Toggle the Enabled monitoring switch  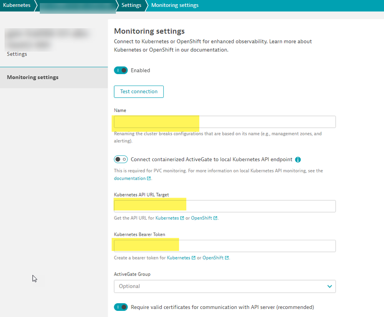point(121,70)
